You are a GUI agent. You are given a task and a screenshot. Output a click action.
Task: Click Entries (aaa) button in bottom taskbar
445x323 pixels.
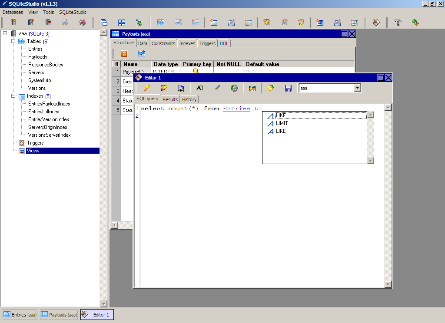pyautogui.click(x=20, y=315)
